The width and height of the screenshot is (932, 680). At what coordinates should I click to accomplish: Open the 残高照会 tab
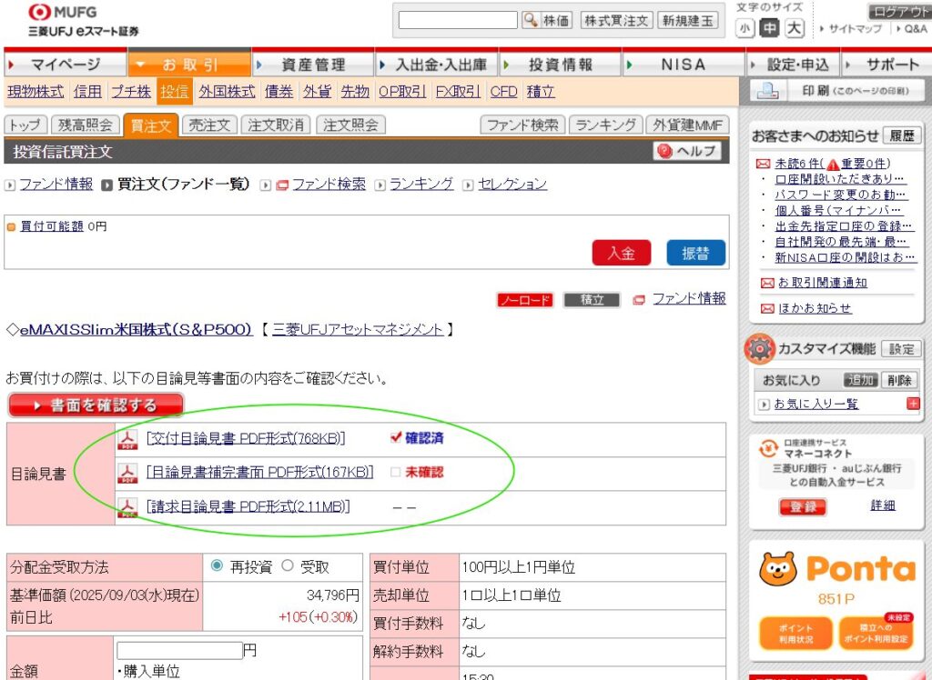pyautogui.click(x=85, y=125)
